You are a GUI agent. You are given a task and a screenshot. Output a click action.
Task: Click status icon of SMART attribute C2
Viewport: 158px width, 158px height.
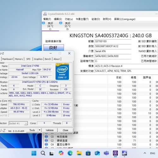tap(46, 141)
